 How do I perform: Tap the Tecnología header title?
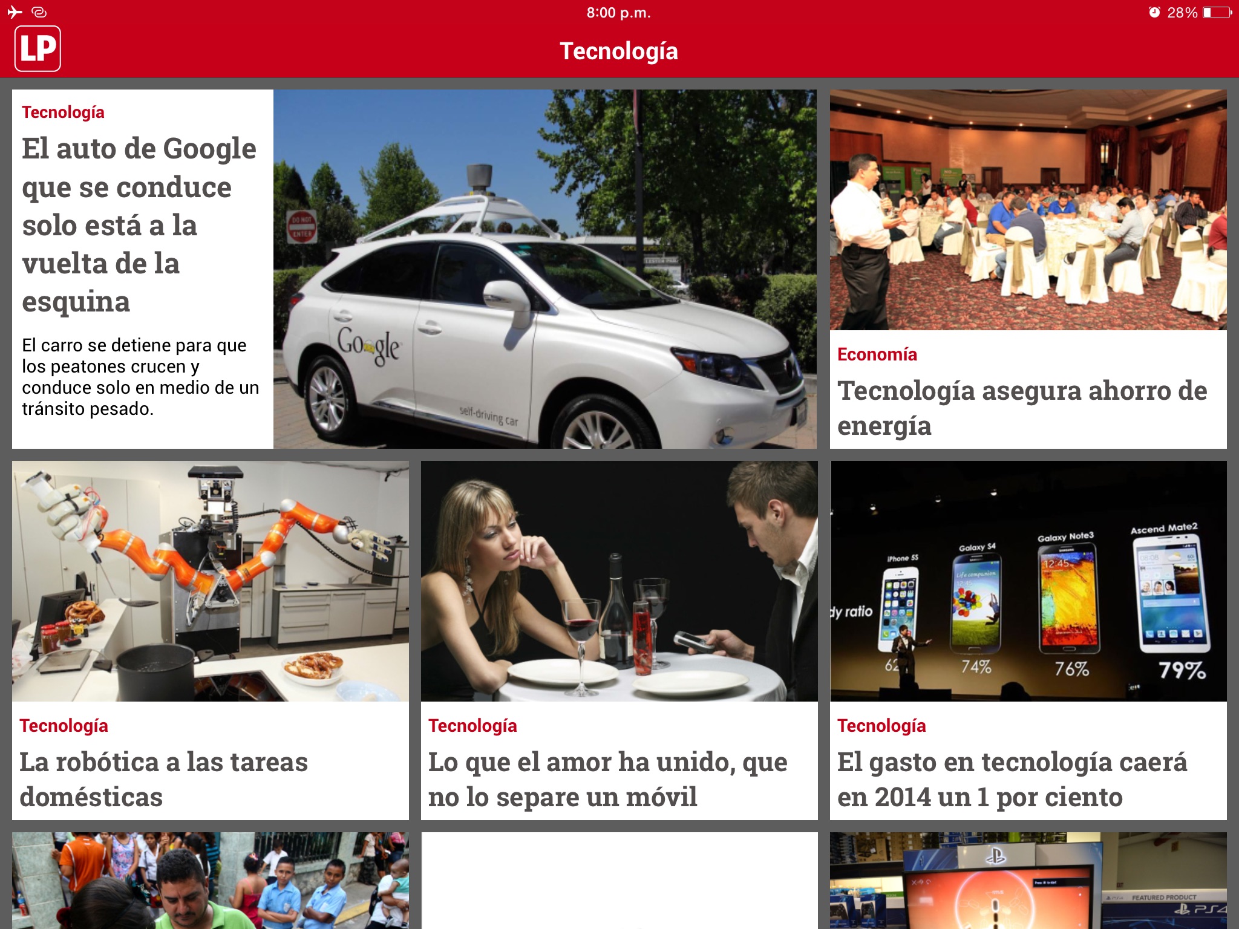pos(619,51)
